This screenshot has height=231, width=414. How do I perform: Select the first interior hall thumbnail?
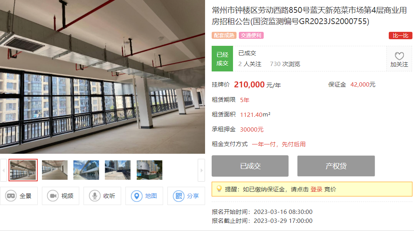pos(23,170)
